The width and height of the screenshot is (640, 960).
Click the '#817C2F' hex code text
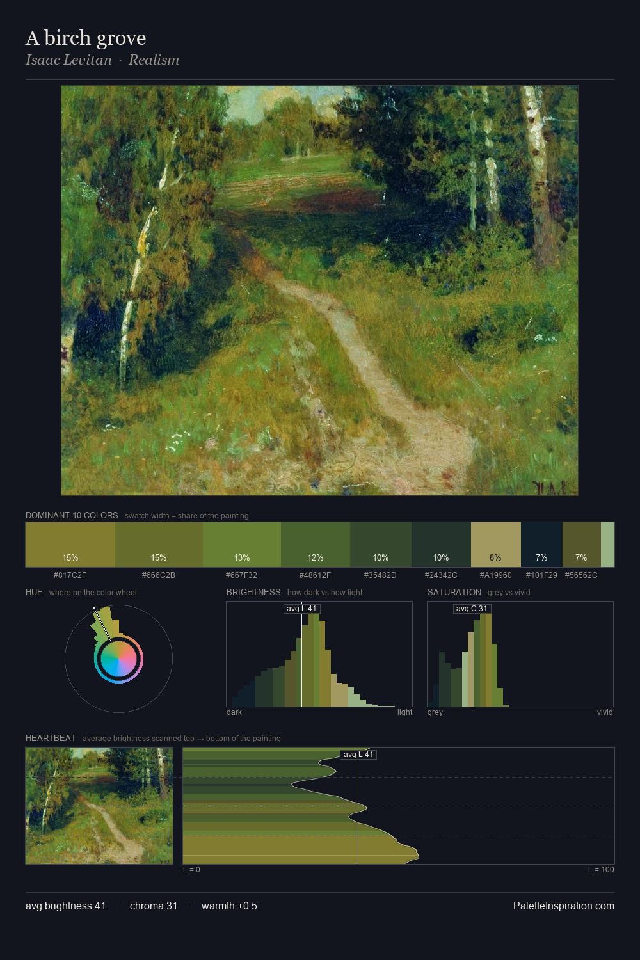(70, 575)
